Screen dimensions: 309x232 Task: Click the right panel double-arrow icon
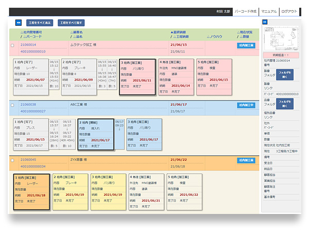(265, 22)
